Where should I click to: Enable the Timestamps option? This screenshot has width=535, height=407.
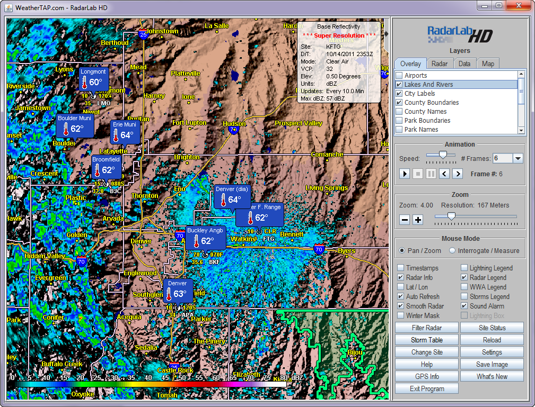point(400,268)
